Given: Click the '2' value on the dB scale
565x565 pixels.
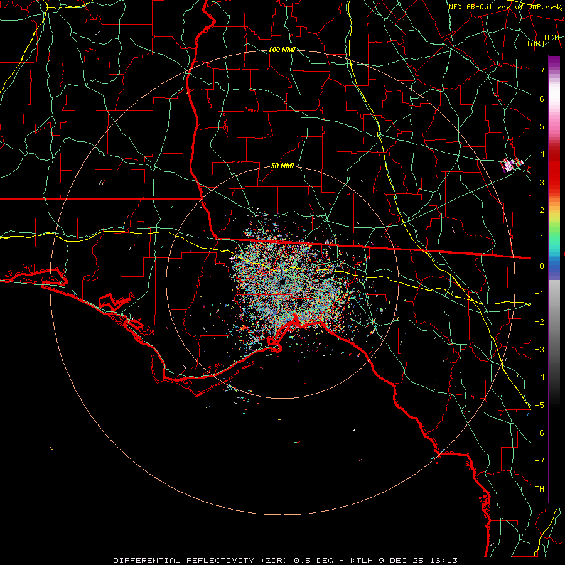Looking at the screenshot, I should click(542, 210).
